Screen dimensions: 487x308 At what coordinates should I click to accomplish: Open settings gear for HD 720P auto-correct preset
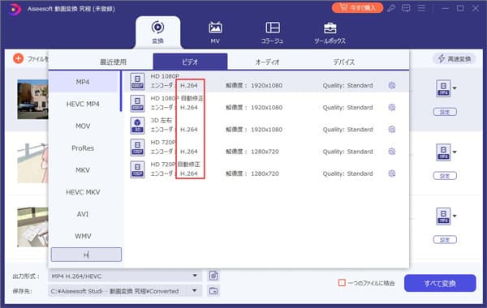click(x=392, y=173)
